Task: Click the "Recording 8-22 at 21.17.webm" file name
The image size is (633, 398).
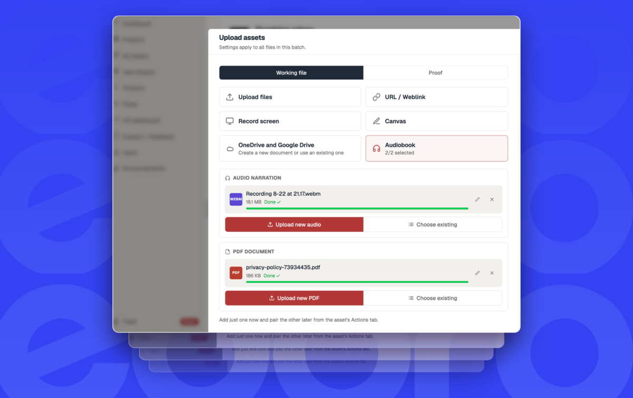Action: [283, 194]
